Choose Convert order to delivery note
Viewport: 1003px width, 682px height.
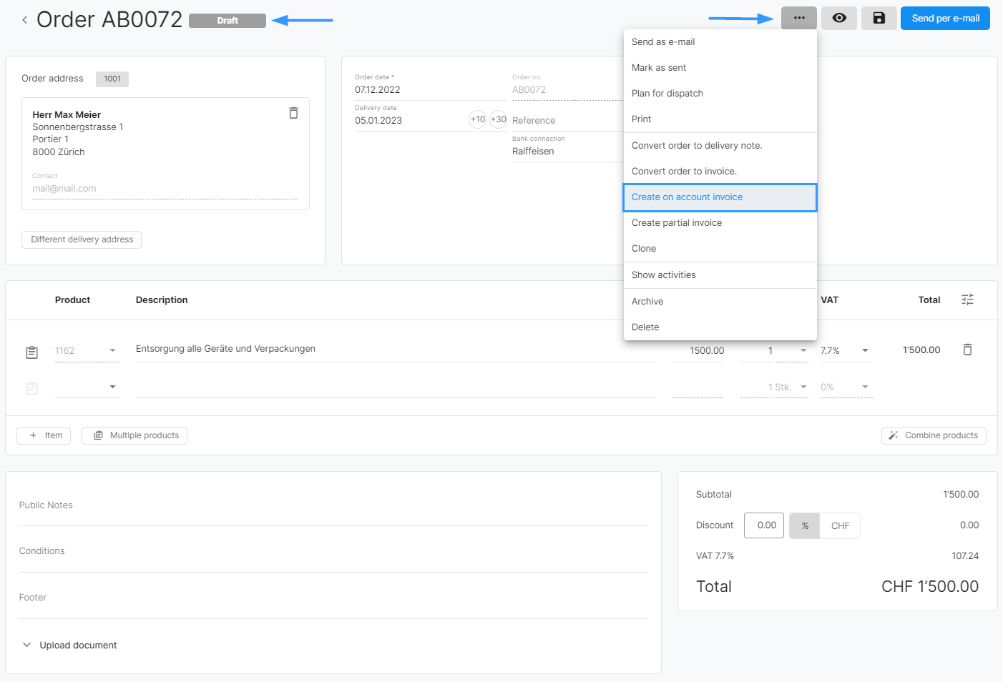pos(720,146)
